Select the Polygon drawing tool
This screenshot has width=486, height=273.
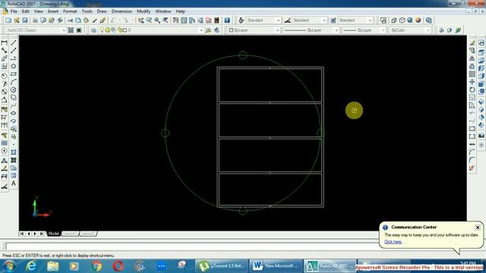14,66
